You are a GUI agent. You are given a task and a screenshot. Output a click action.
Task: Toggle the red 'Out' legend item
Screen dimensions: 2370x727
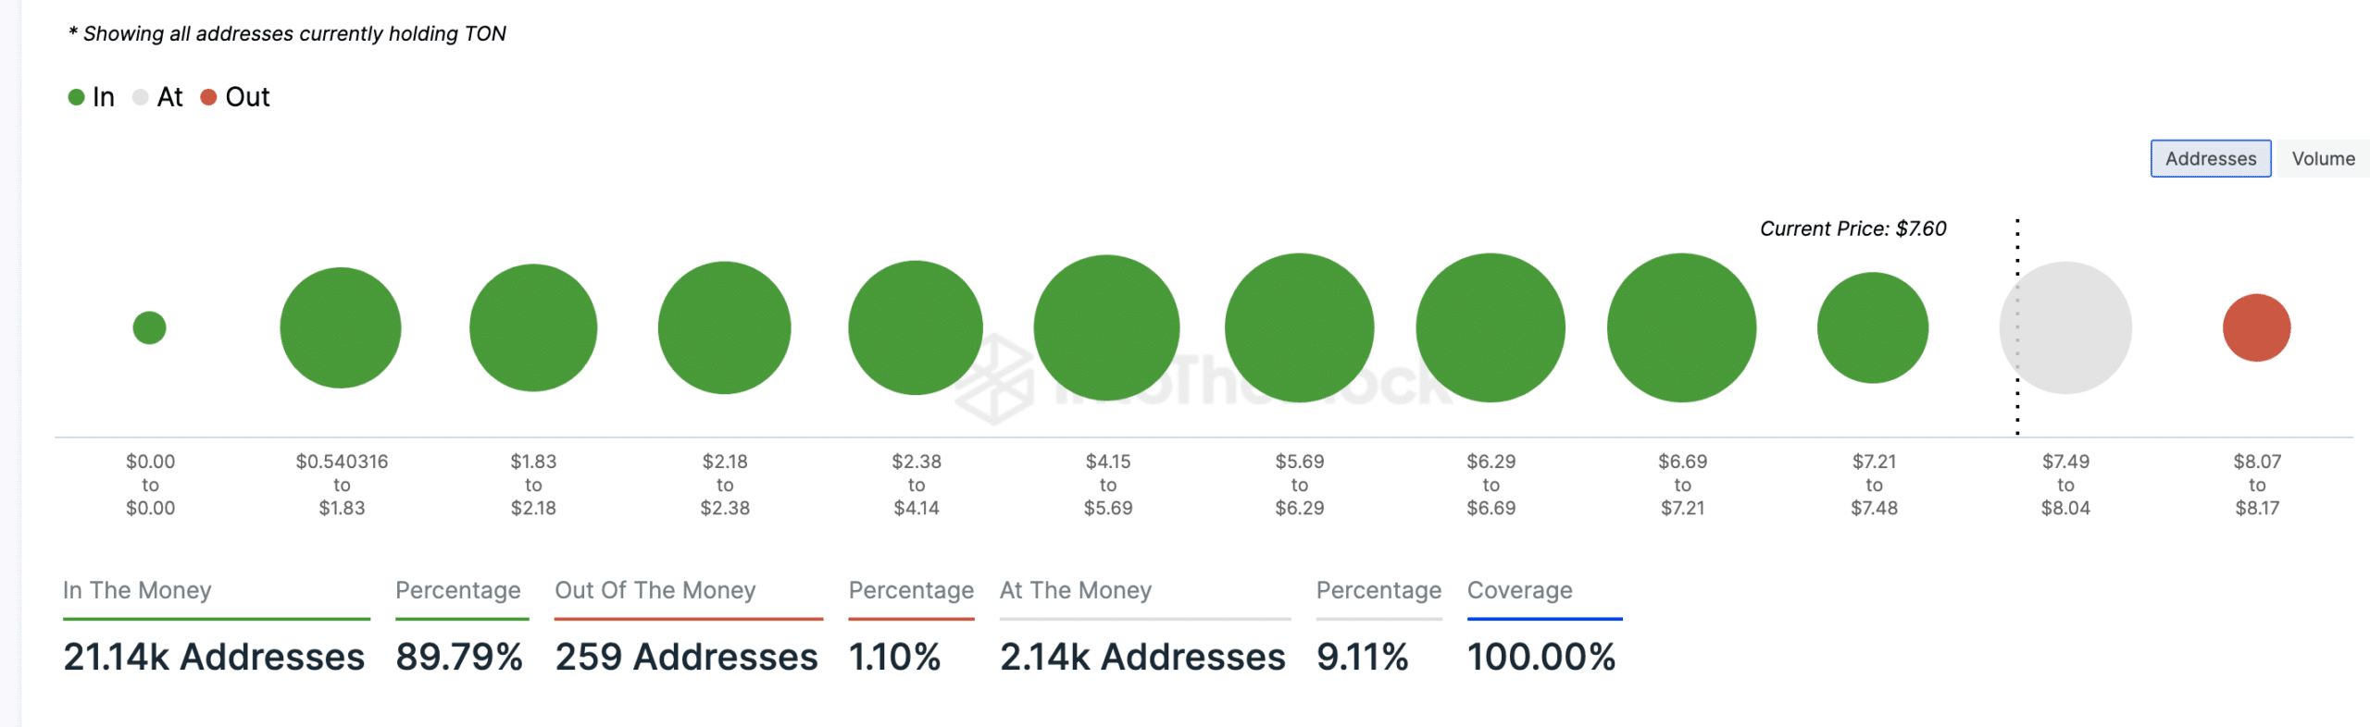(235, 97)
